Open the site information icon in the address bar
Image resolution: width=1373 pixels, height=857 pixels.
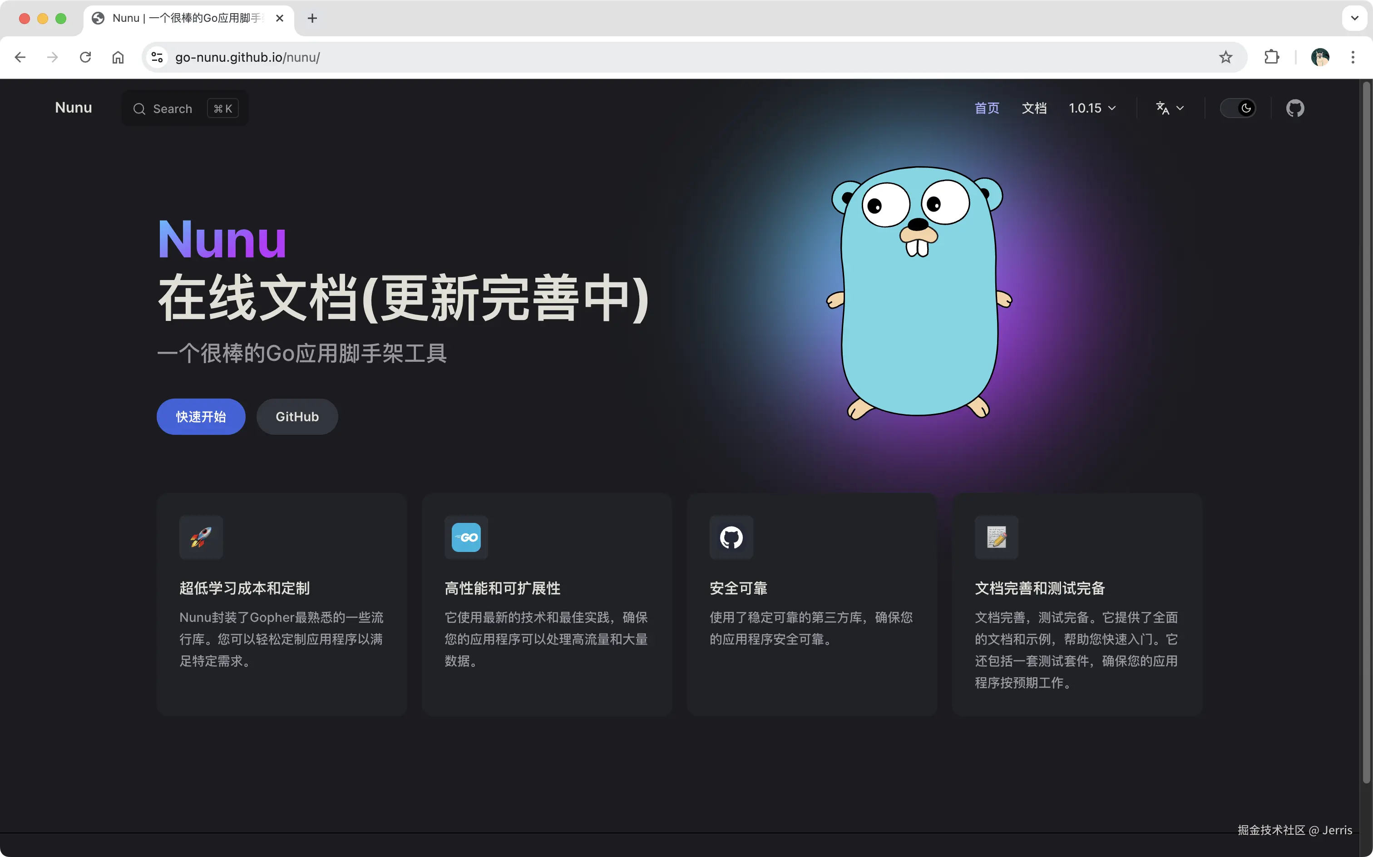click(x=157, y=57)
